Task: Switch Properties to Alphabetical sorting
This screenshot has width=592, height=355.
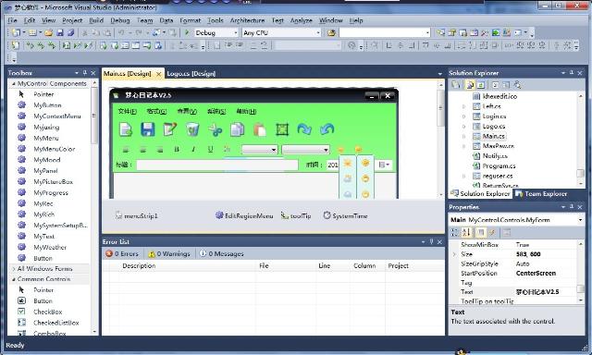Action: coord(466,233)
